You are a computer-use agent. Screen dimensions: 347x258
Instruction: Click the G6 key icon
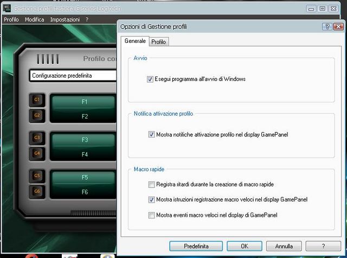[x=37, y=191]
